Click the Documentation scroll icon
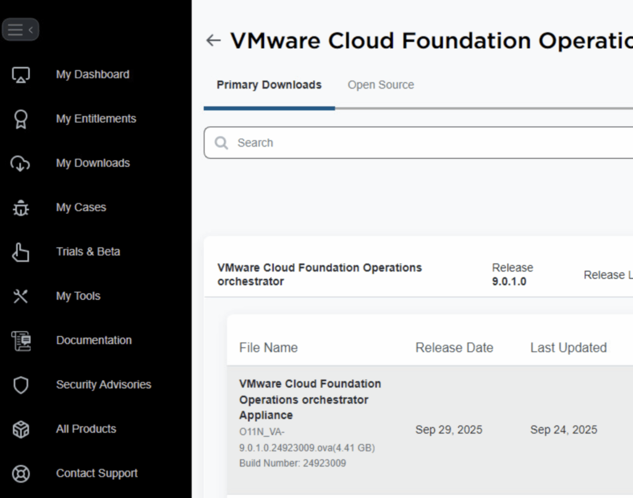Screen dimensions: 633x498 click(x=21, y=341)
